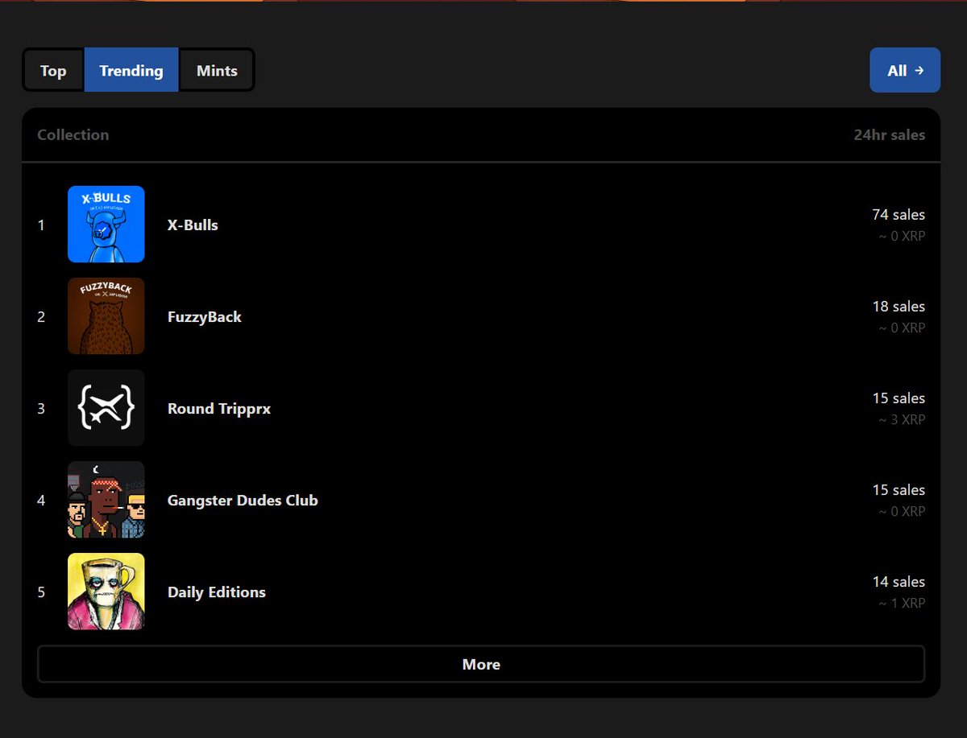Click the Collection column header
Image resolution: width=967 pixels, height=738 pixels.
pos(73,134)
